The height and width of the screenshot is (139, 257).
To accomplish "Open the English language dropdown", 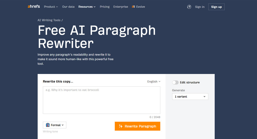I will [x=154, y=81].
